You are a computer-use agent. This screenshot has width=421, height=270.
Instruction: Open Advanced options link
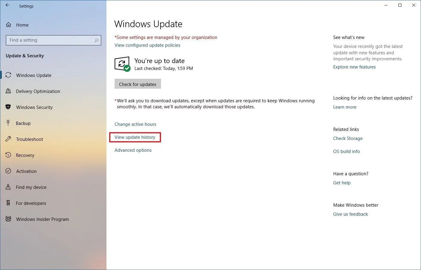[x=133, y=150]
